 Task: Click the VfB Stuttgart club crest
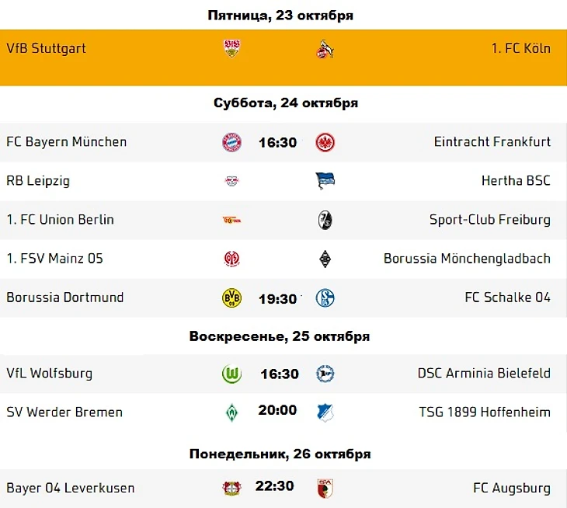pyautogui.click(x=231, y=48)
